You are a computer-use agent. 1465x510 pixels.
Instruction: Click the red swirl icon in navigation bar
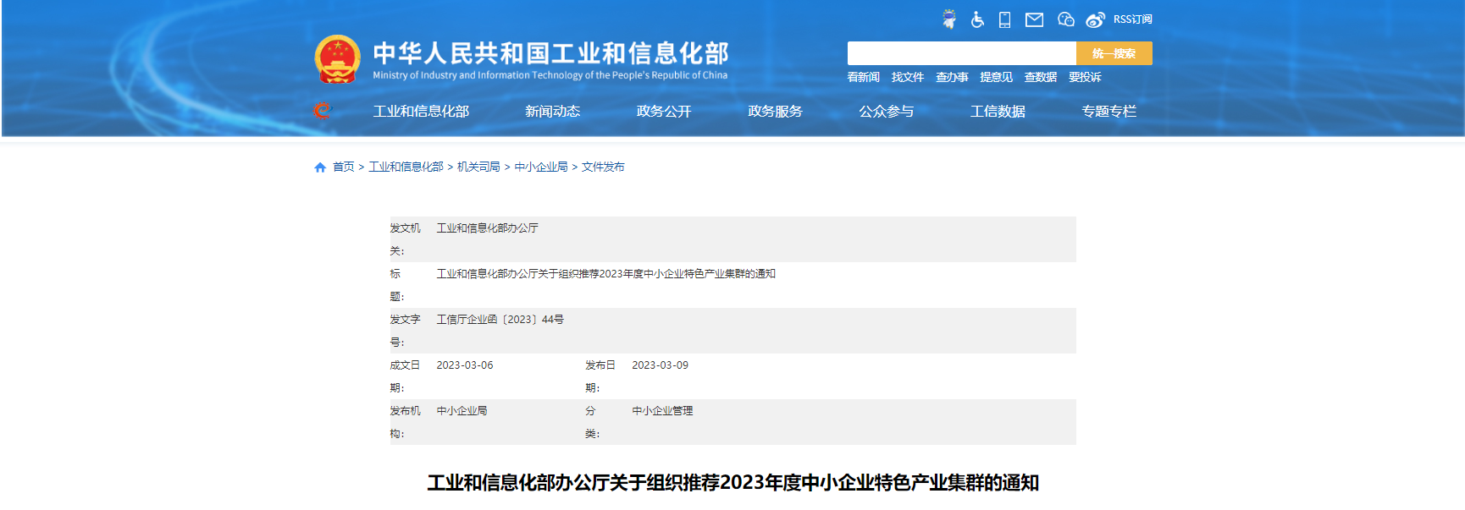323,111
